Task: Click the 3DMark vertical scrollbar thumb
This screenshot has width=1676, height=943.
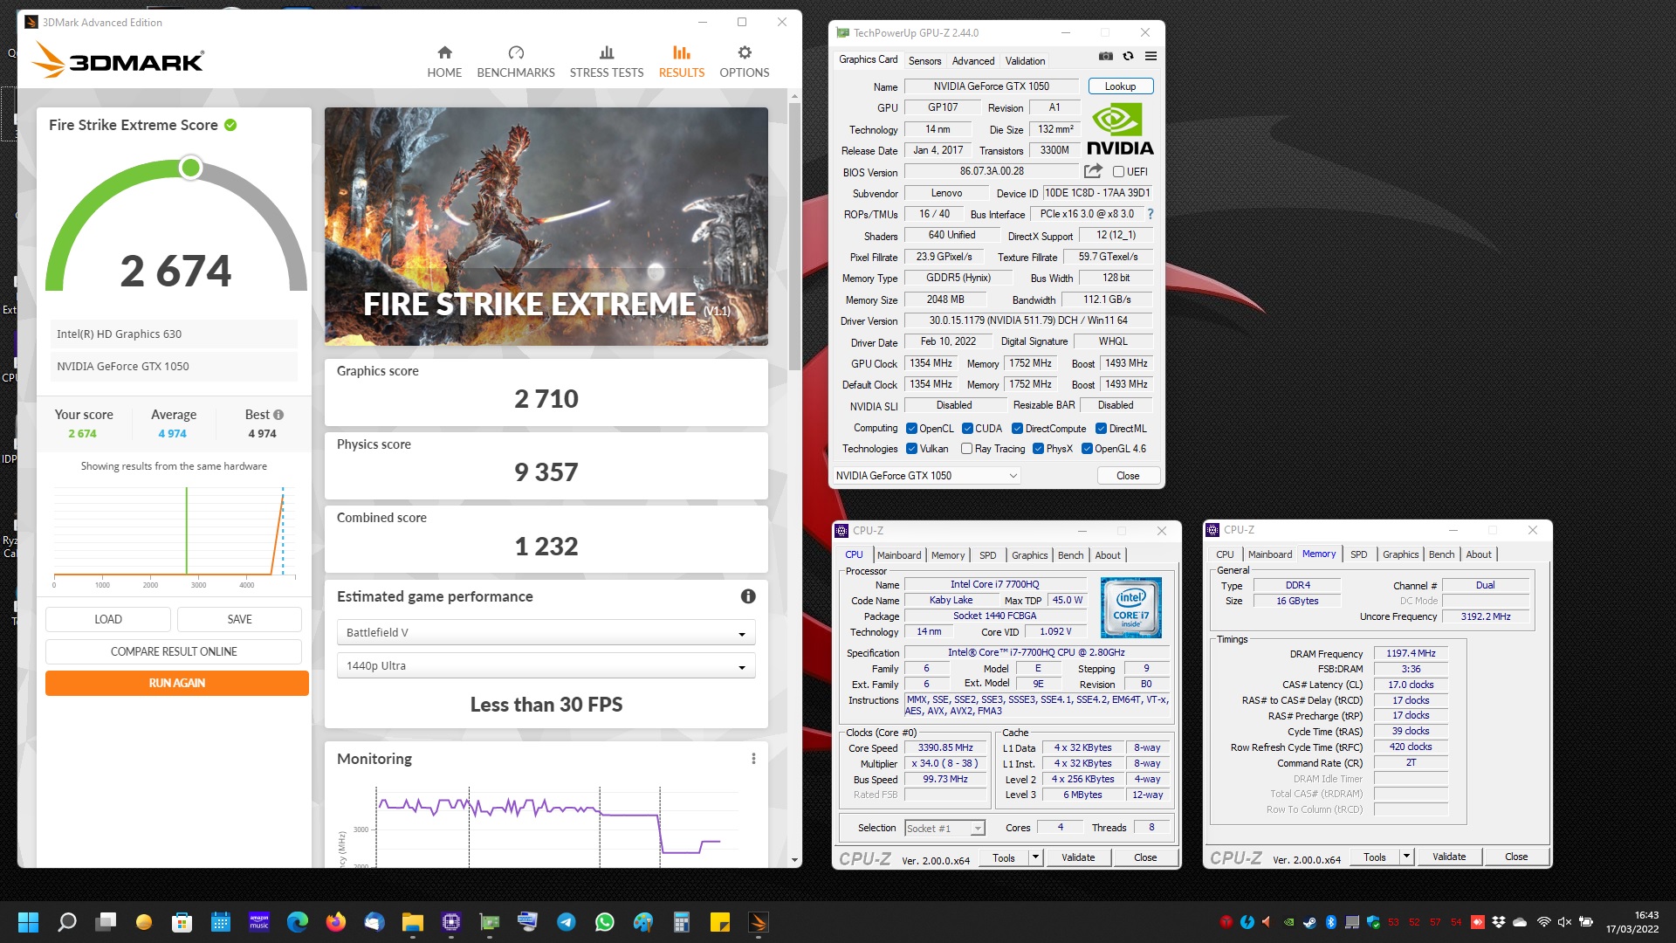Action: [794, 236]
